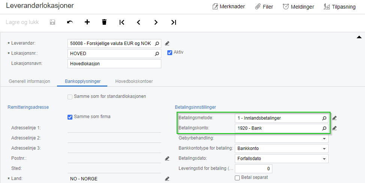The image size is (365, 183).
Task: Toggle Samme som for standardlokasjonen checkbox
Action: (70, 97)
